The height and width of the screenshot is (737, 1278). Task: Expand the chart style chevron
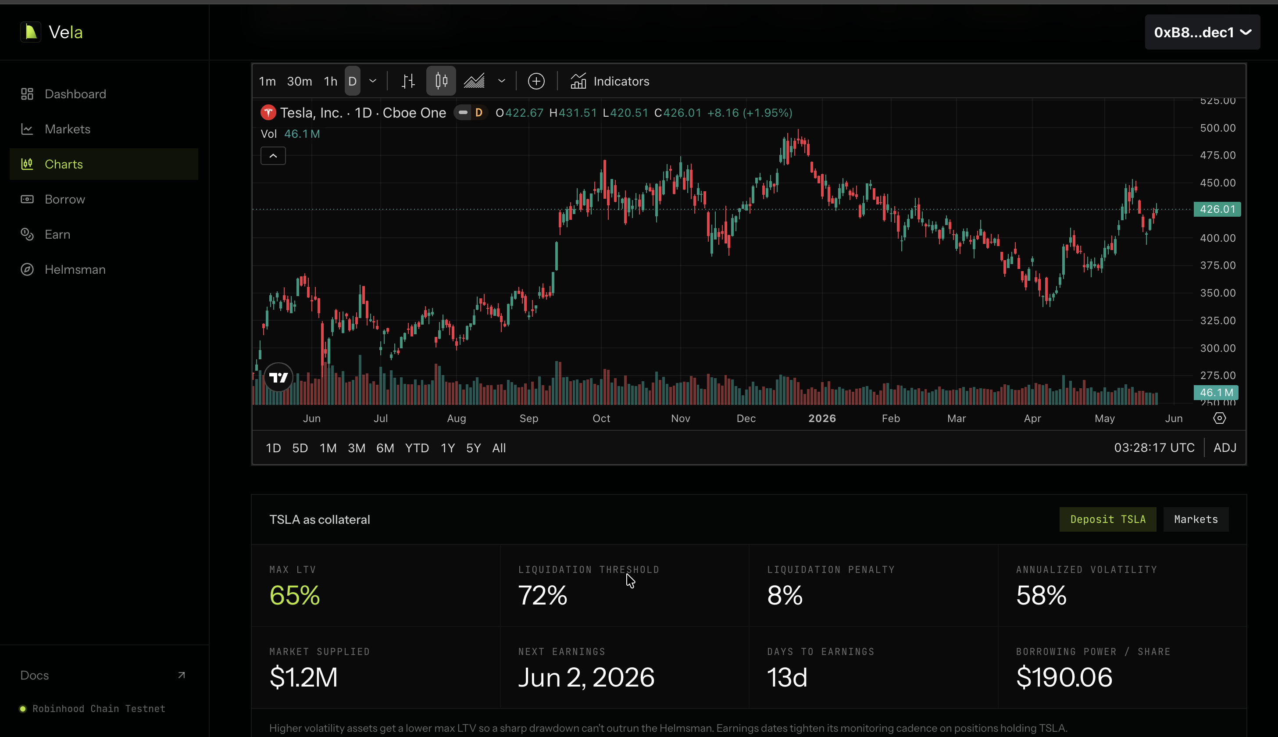coord(501,82)
